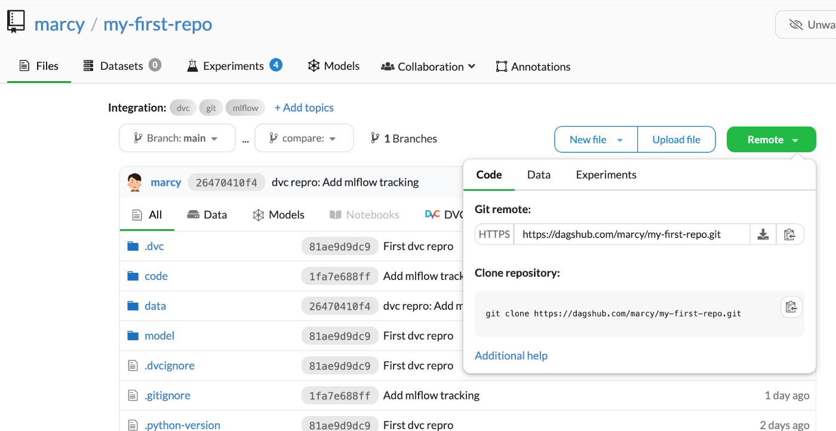Viewport: 836px width, 431px height.
Task: Select the Code tab in Remote popup
Action: pyautogui.click(x=489, y=175)
